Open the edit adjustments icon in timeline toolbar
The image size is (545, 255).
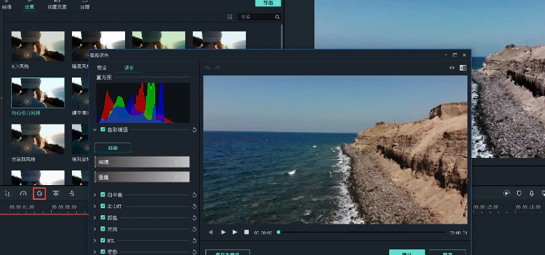71,194
